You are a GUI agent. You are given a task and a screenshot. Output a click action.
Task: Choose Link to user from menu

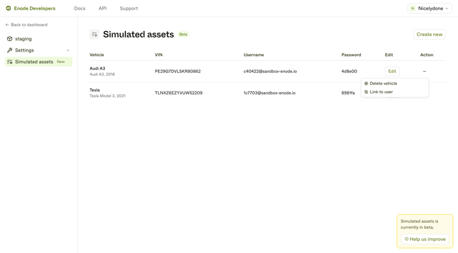click(394, 92)
